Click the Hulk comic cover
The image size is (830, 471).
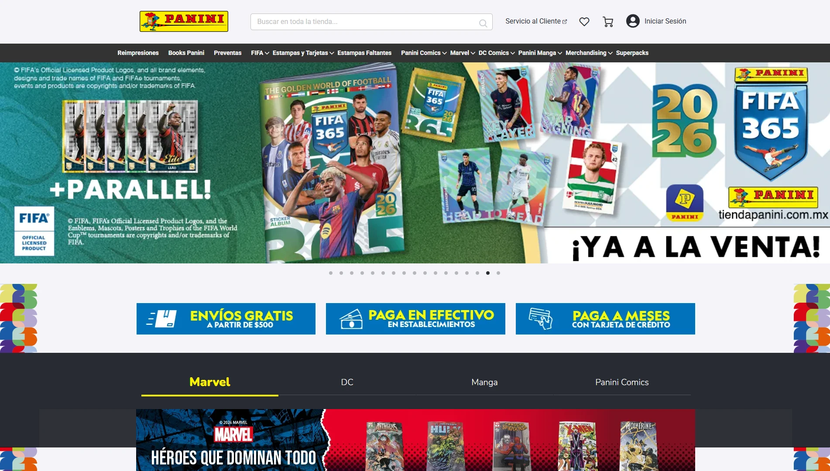446,446
